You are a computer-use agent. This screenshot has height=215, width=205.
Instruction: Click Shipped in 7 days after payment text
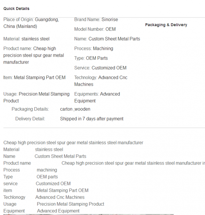click(x=92, y=119)
